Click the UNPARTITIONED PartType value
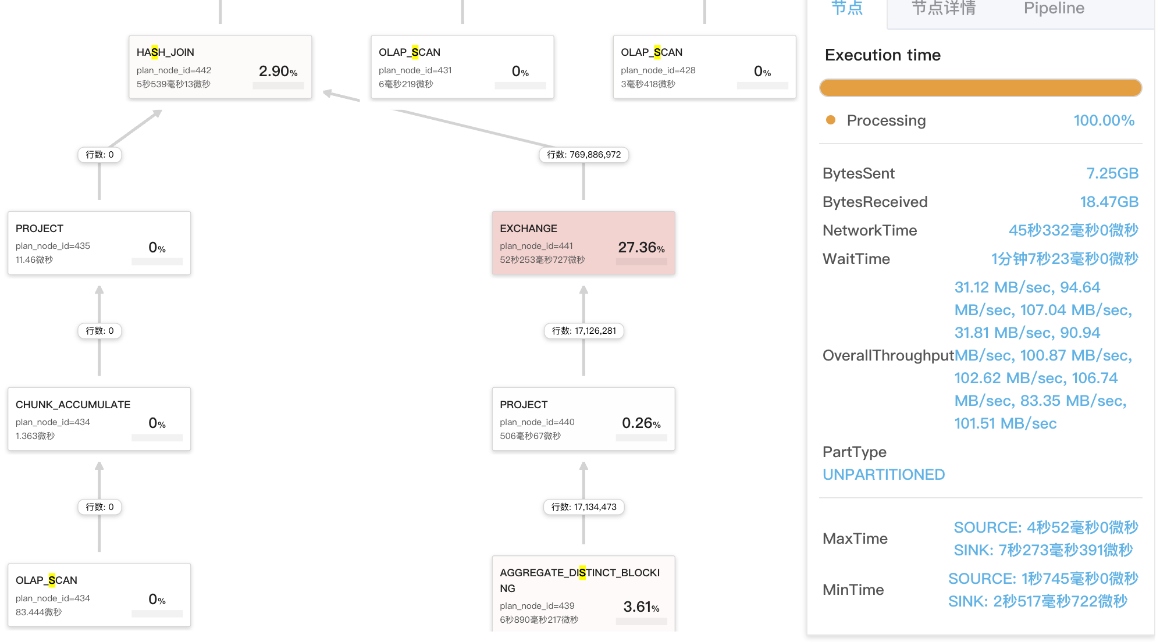The width and height of the screenshot is (1160, 642). [x=883, y=475]
